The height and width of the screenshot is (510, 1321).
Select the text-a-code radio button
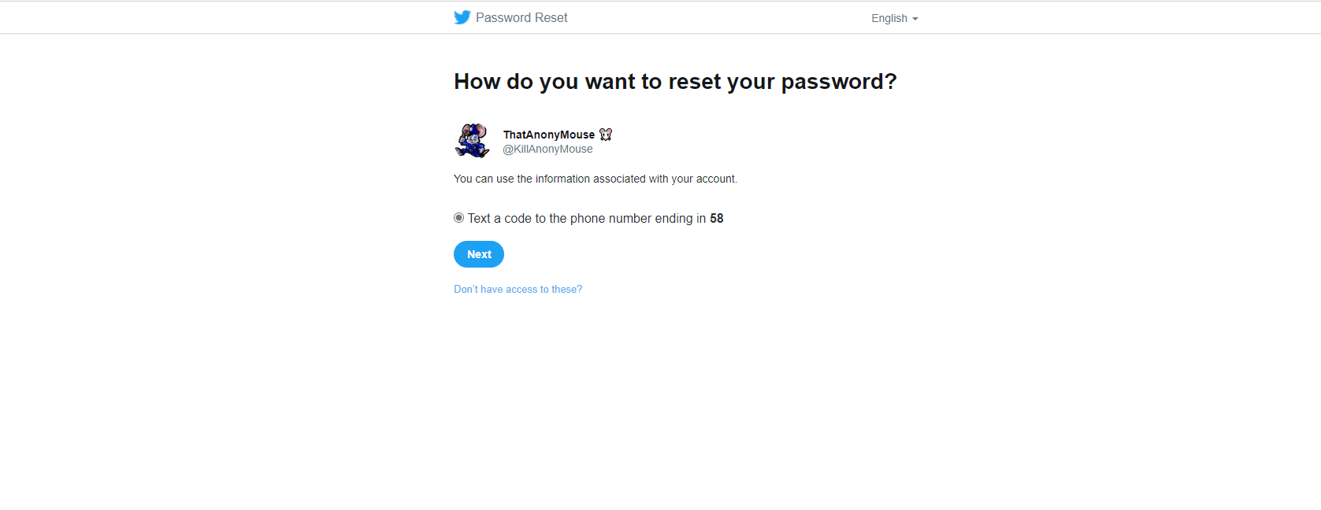tap(458, 218)
